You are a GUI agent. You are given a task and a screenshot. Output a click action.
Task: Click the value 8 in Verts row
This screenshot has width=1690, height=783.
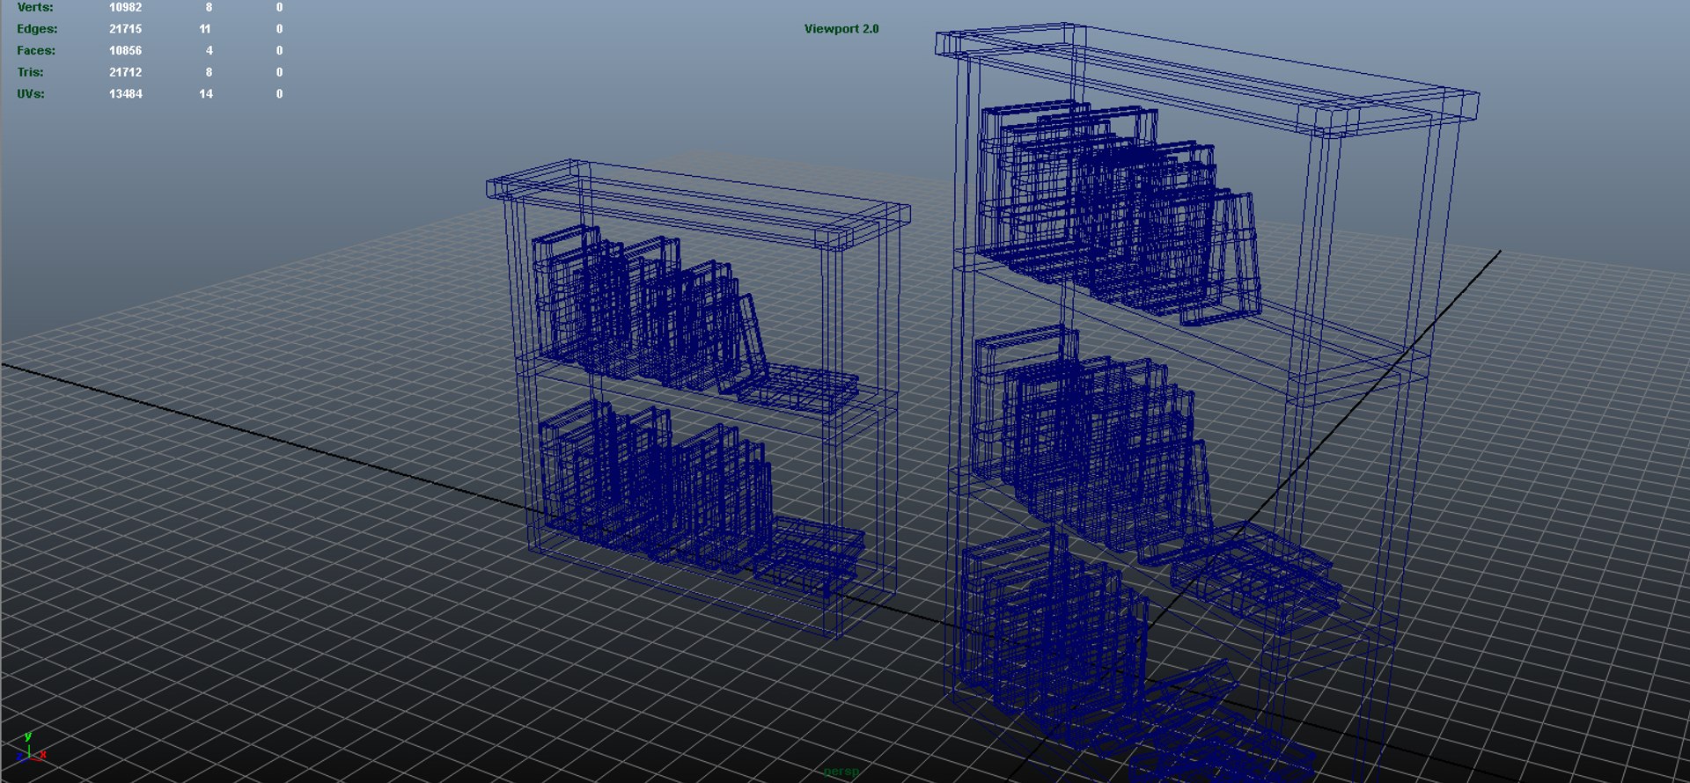(x=209, y=7)
